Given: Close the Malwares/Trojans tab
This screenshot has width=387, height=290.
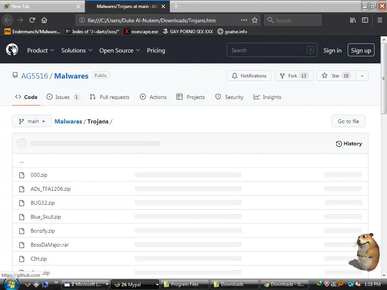Looking at the screenshot, I should pyautogui.click(x=163, y=6).
